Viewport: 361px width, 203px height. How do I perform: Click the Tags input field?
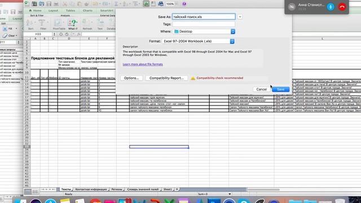click(x=204, y=24)
